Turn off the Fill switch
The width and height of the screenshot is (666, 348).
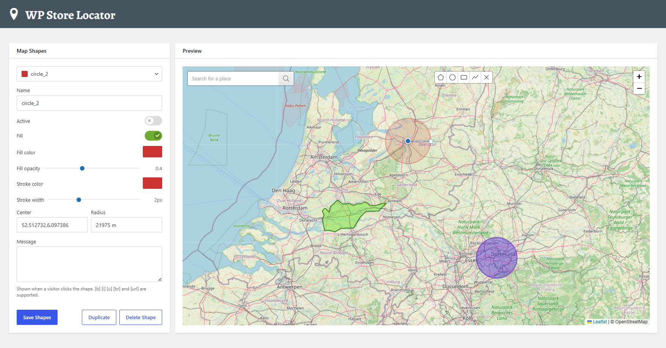(153, 136)
